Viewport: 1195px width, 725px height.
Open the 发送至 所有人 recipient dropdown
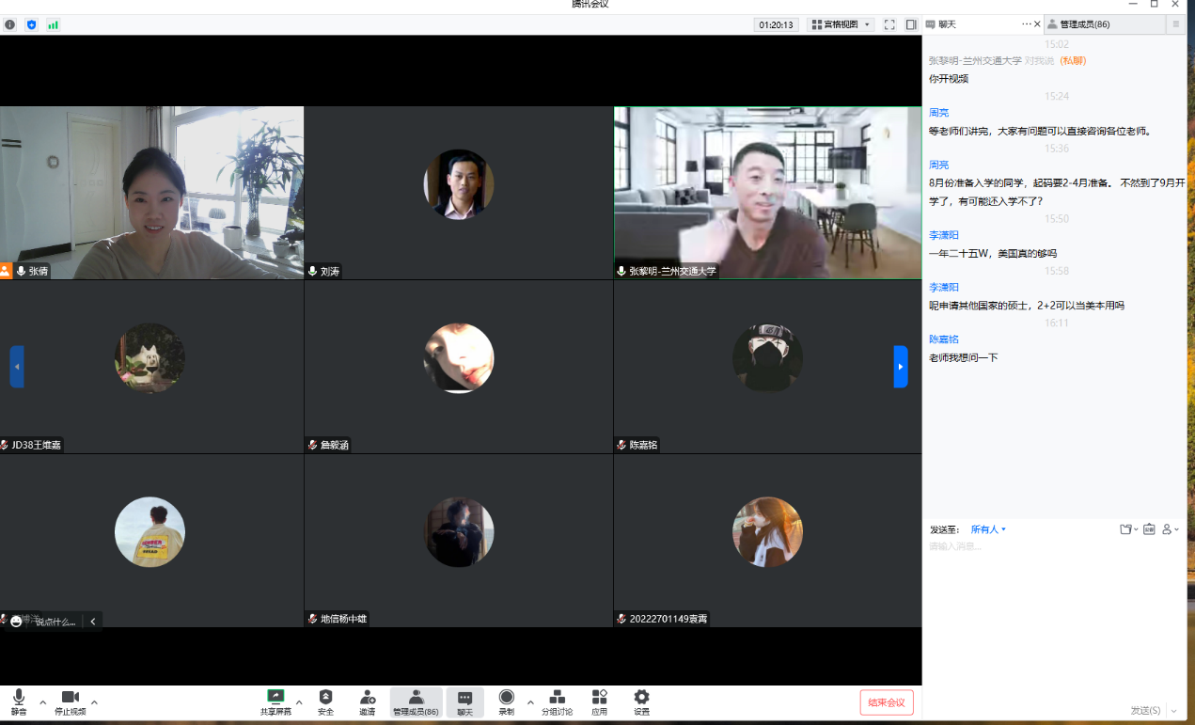point(988,529)
